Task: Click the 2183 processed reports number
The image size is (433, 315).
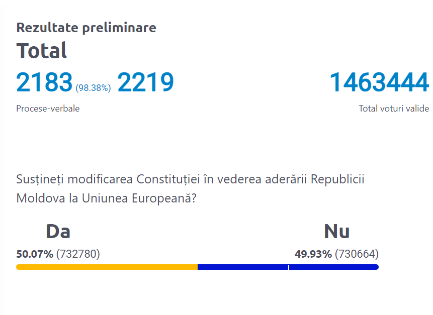Action: [44, 83]
